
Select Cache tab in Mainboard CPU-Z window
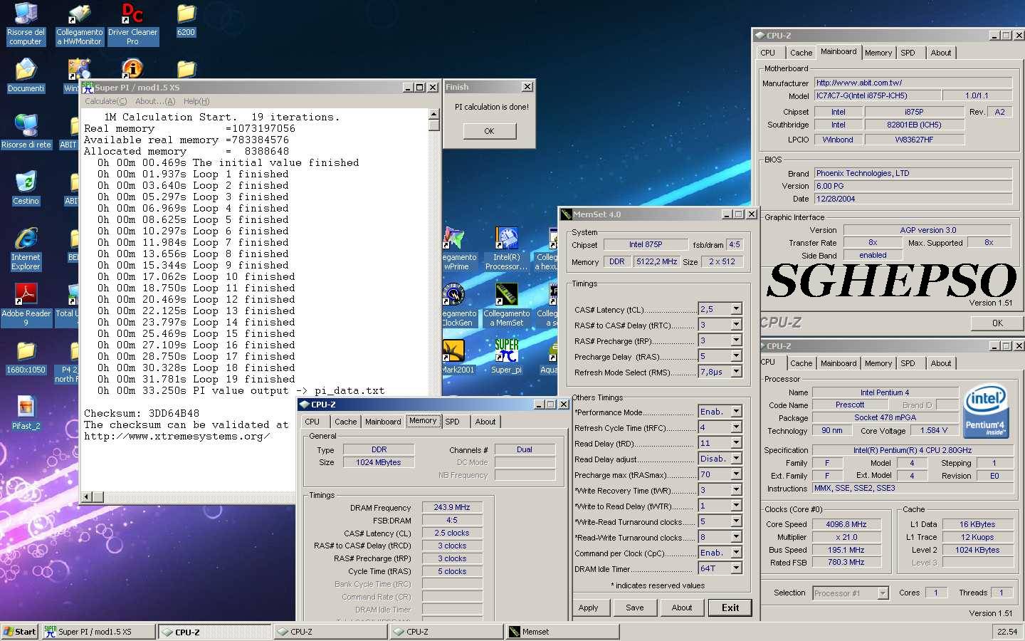coord(801,53)
